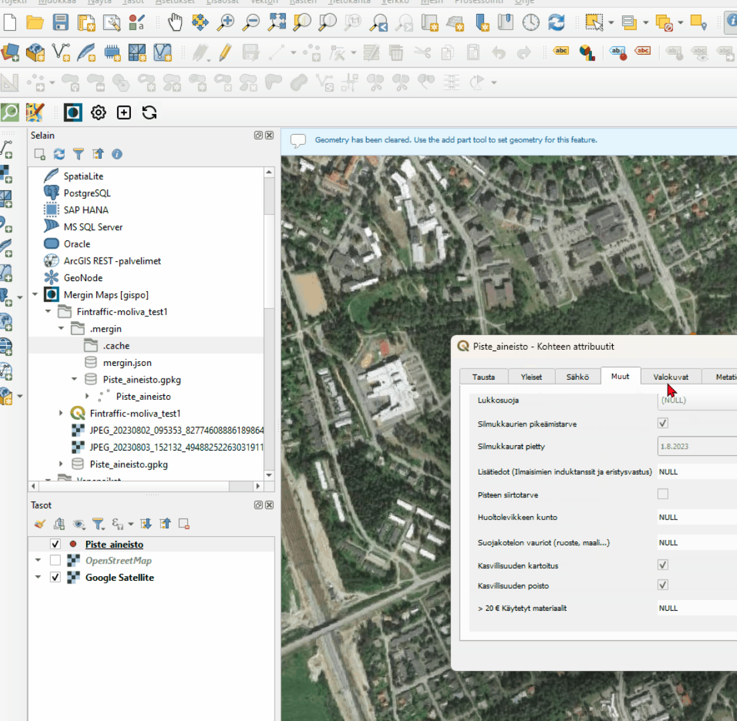The width and height of the screenshot is (737, 721).
Task: Expand the Google Satellite layer in Tasot
Action: (38, 577)
